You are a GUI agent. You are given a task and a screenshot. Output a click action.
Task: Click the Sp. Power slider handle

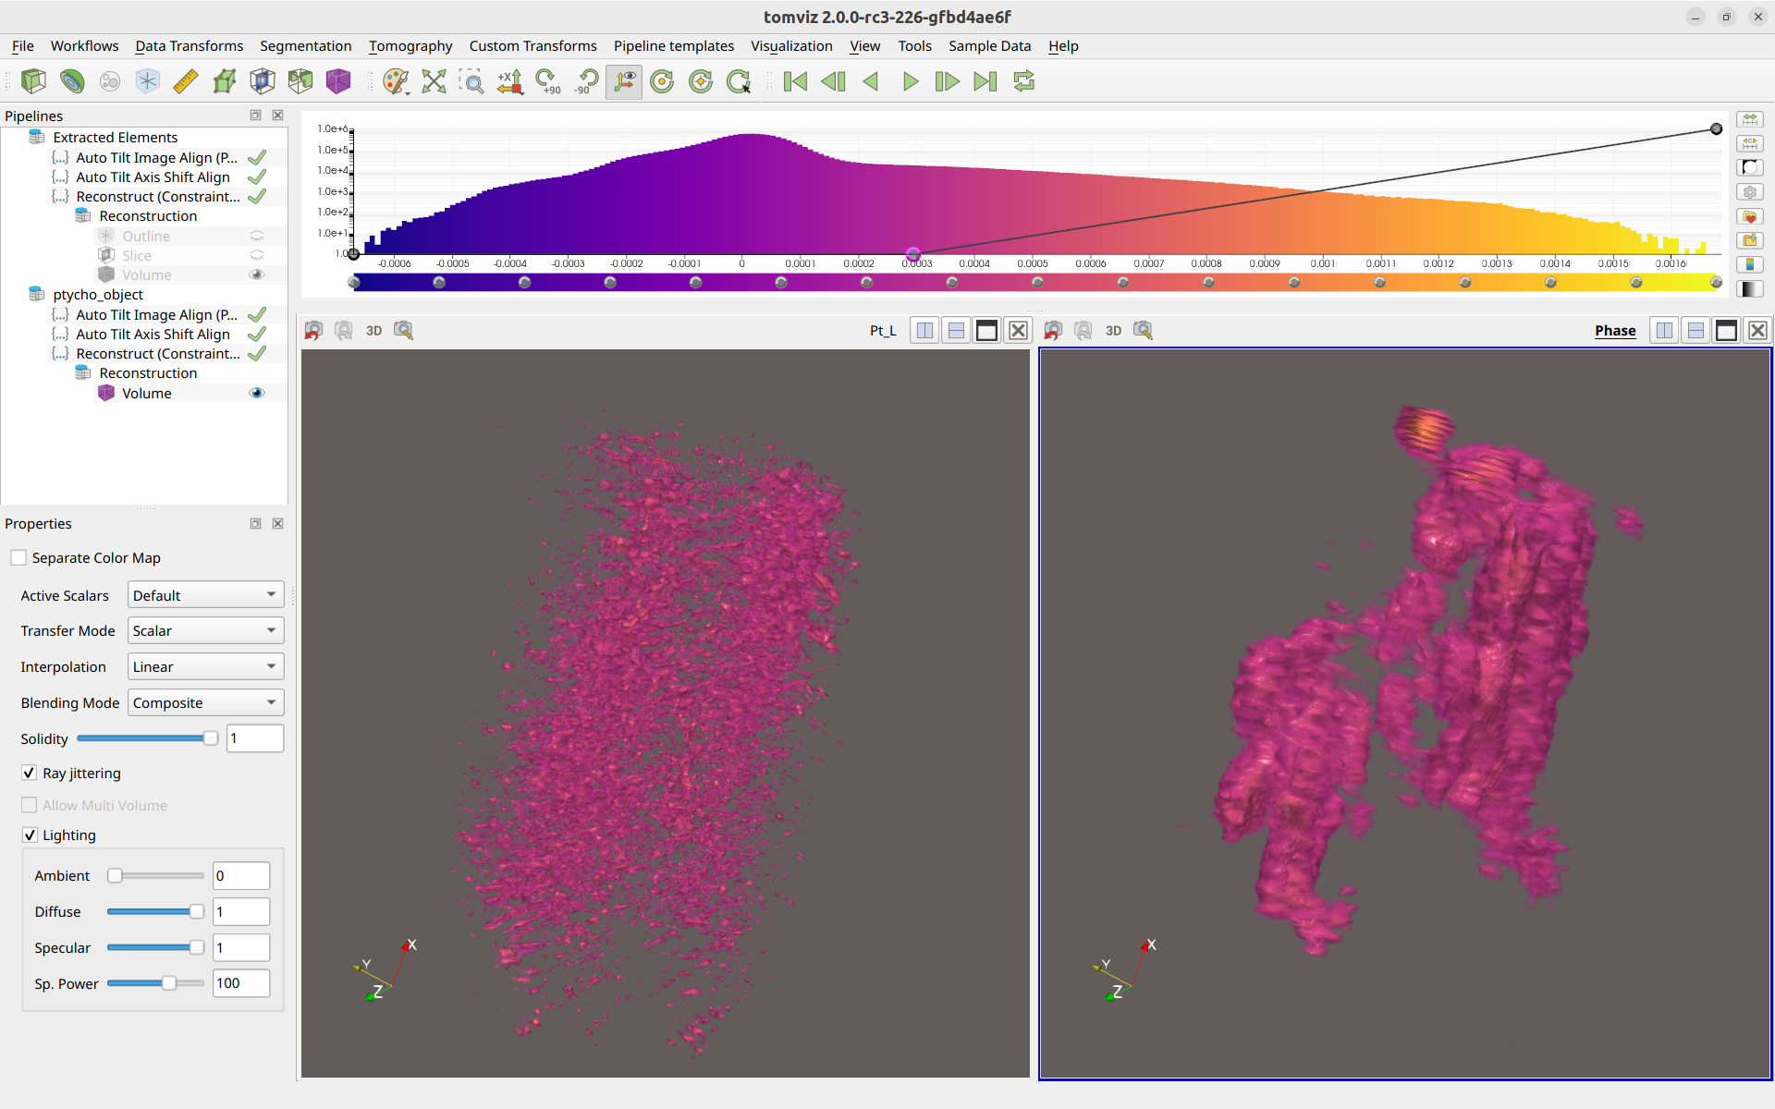pyautogui.click(x=169, y=983)
